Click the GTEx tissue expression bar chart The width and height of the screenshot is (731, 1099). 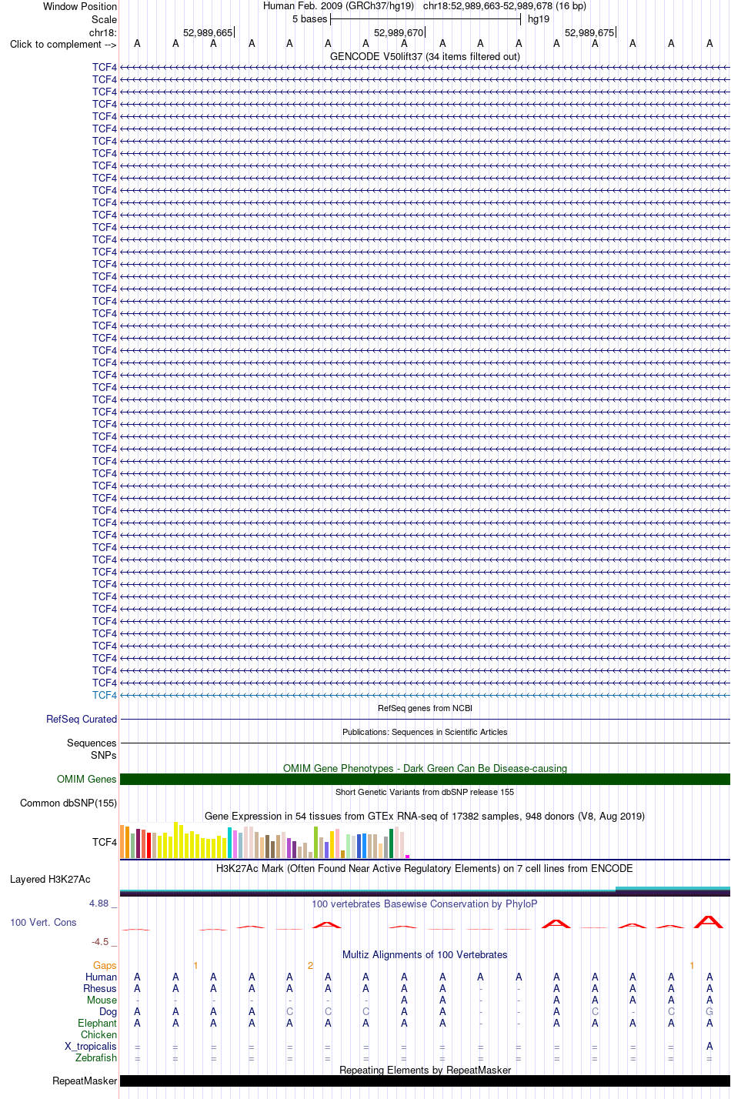(265, 840)
